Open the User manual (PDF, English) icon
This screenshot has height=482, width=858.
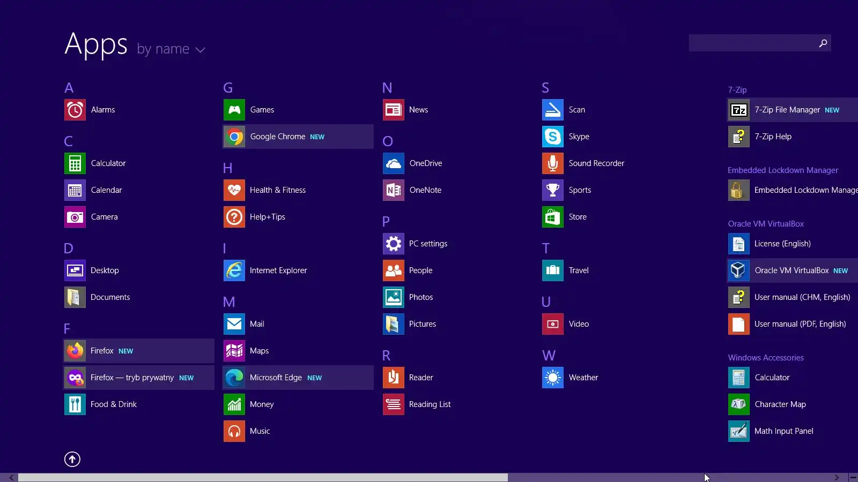point(739,324)
